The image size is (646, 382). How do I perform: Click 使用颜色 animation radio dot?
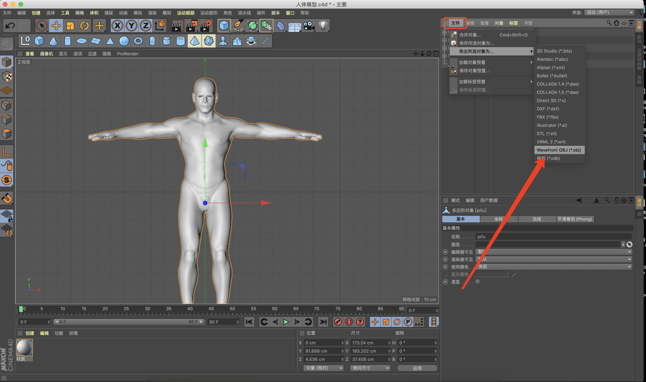[x=445, y=267]
